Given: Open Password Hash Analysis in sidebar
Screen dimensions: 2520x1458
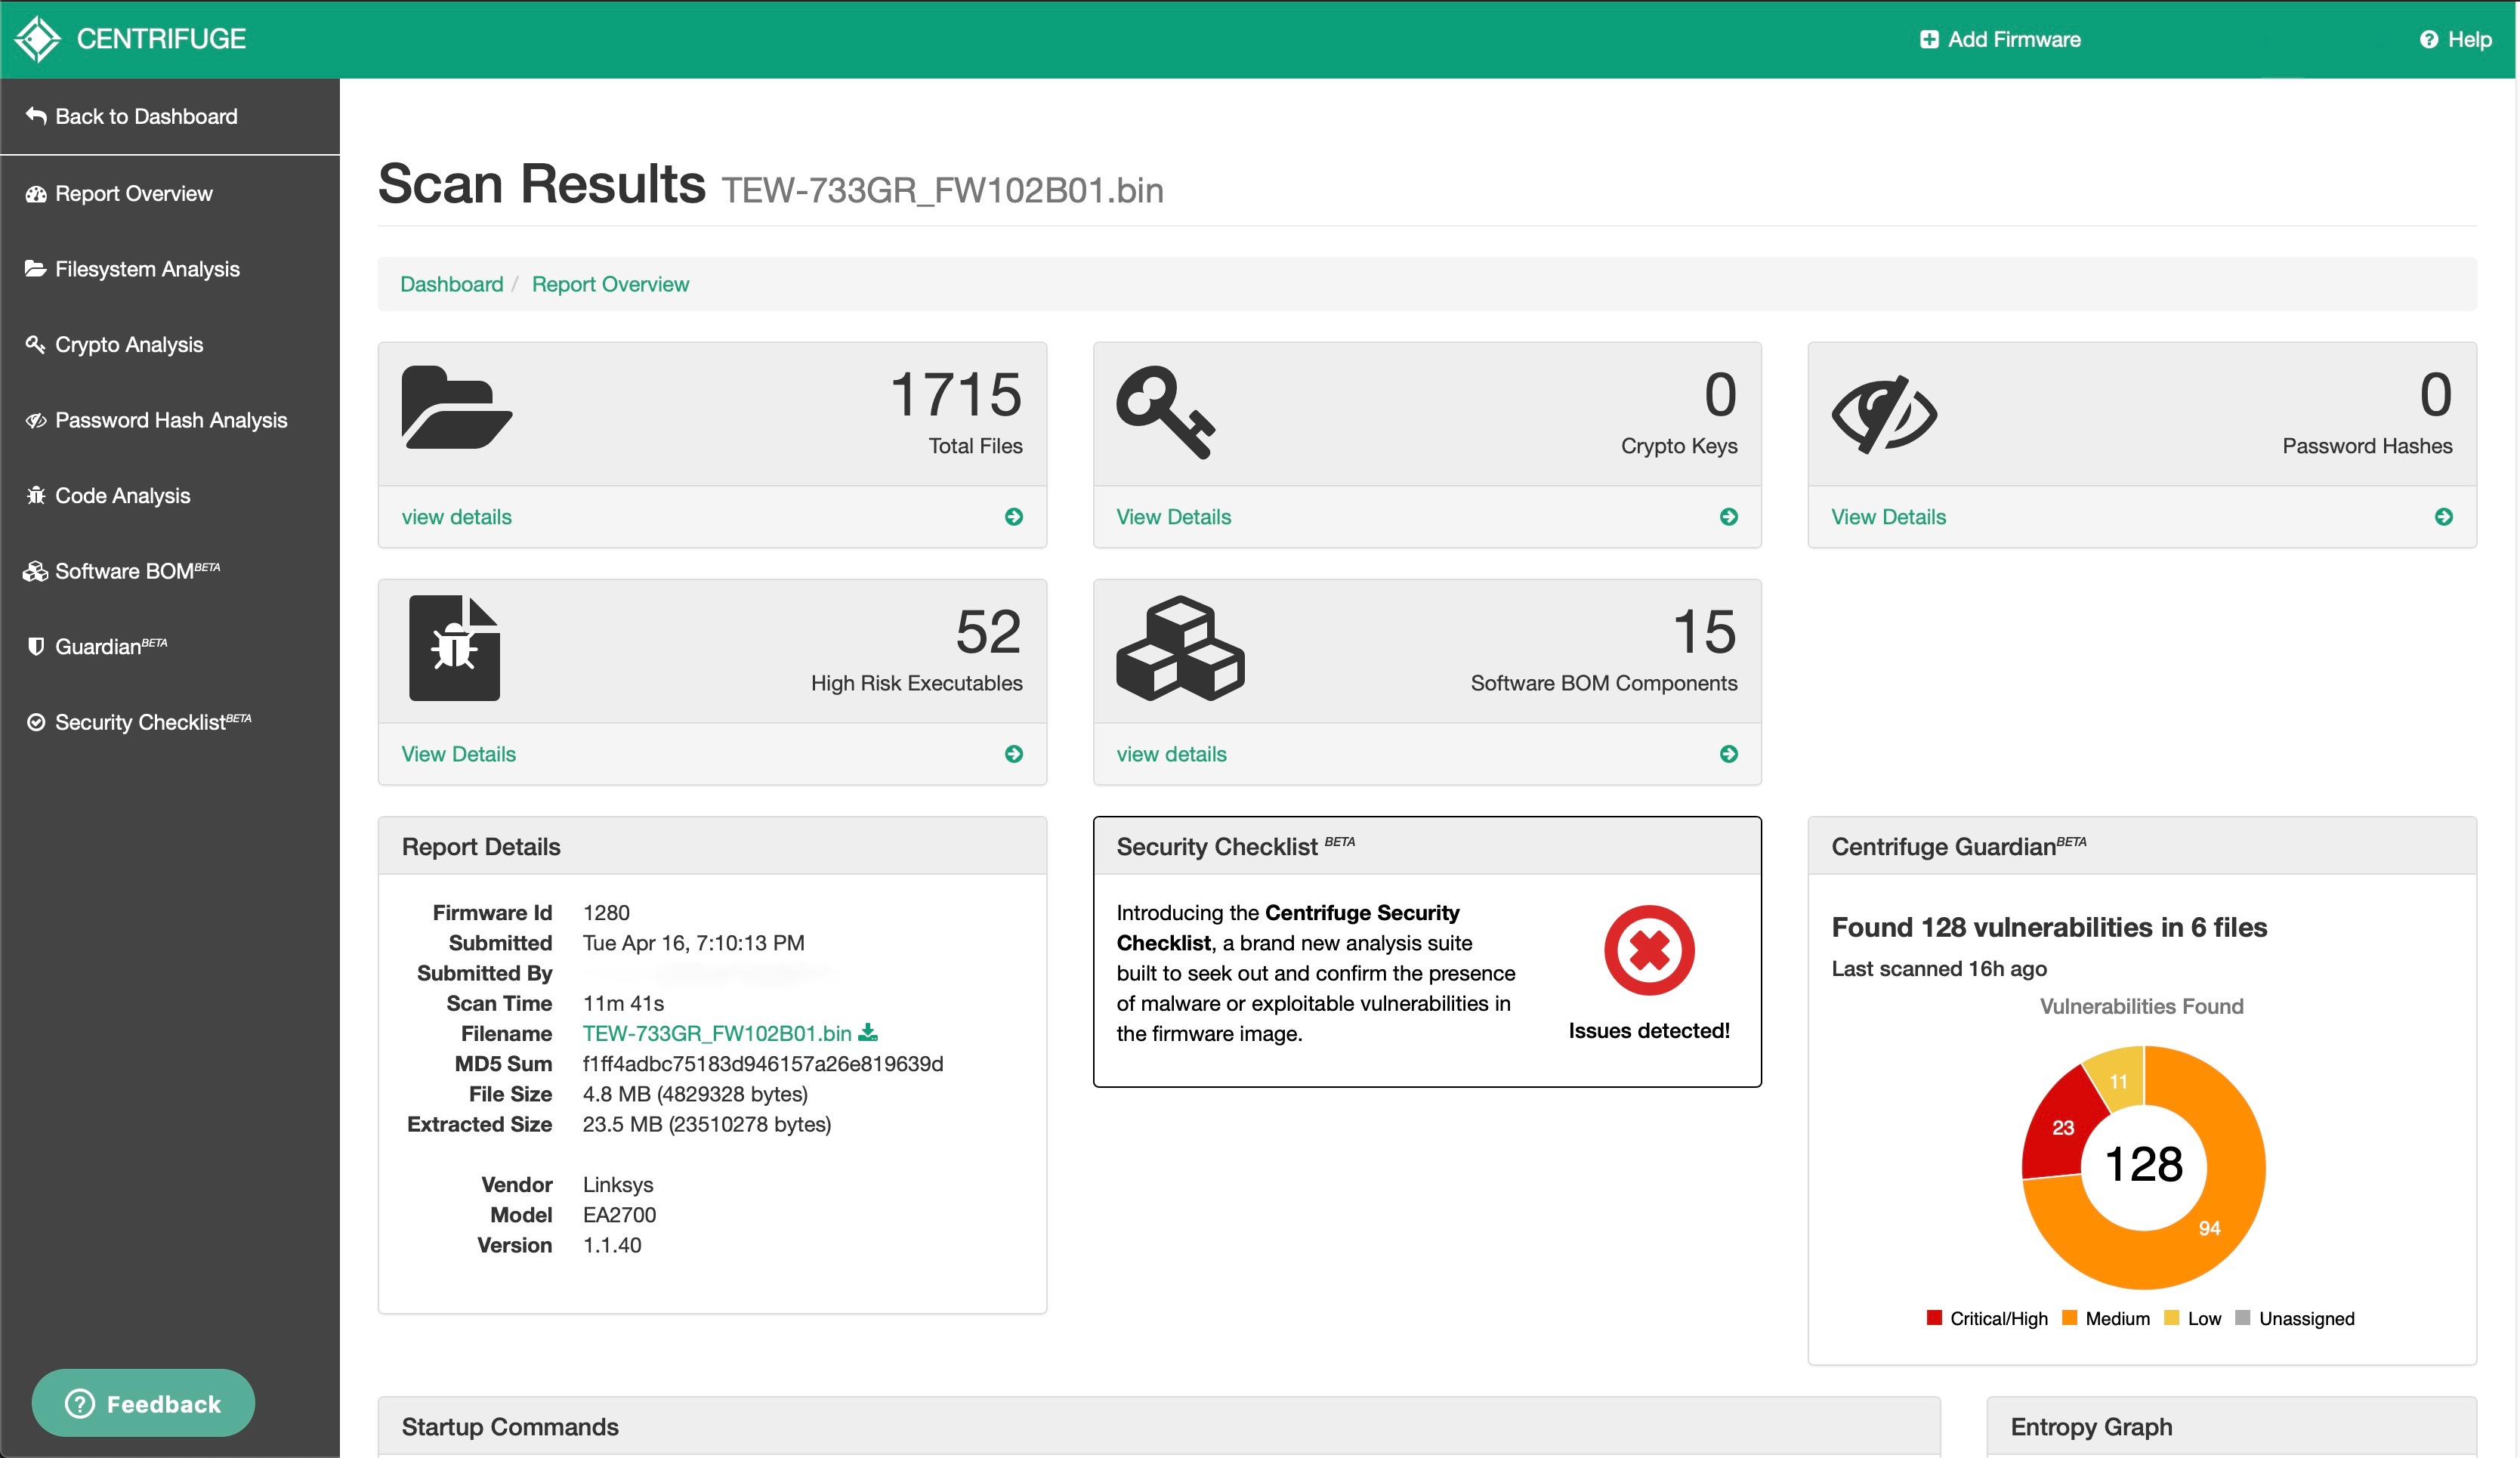Looking at the screenshot, I should 170,420.
